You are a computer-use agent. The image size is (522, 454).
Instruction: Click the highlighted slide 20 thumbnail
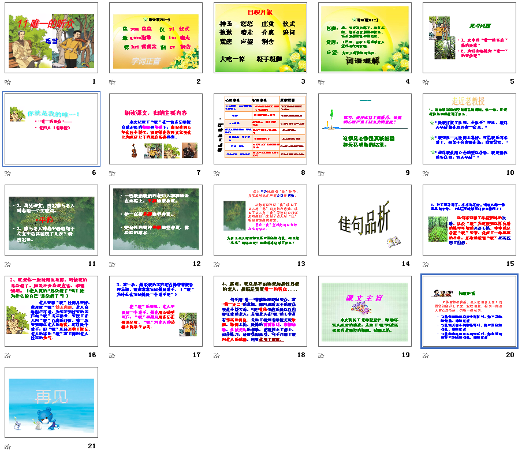(x=469, y=311)
